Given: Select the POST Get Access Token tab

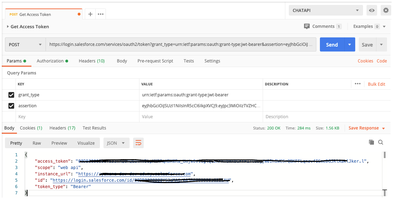Looking at the screenshot, I should [44, 14].
